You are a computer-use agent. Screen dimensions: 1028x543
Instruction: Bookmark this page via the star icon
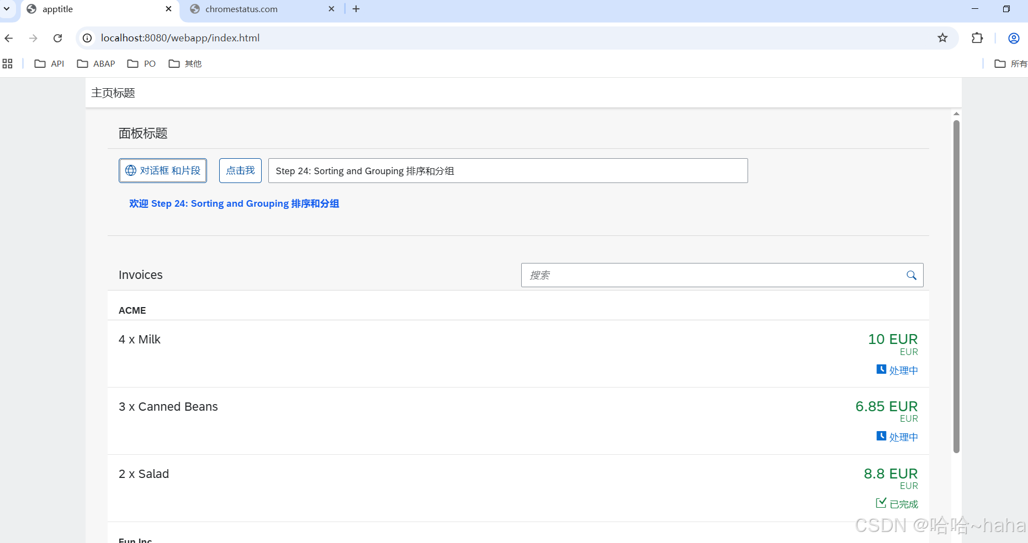[942, 38]
